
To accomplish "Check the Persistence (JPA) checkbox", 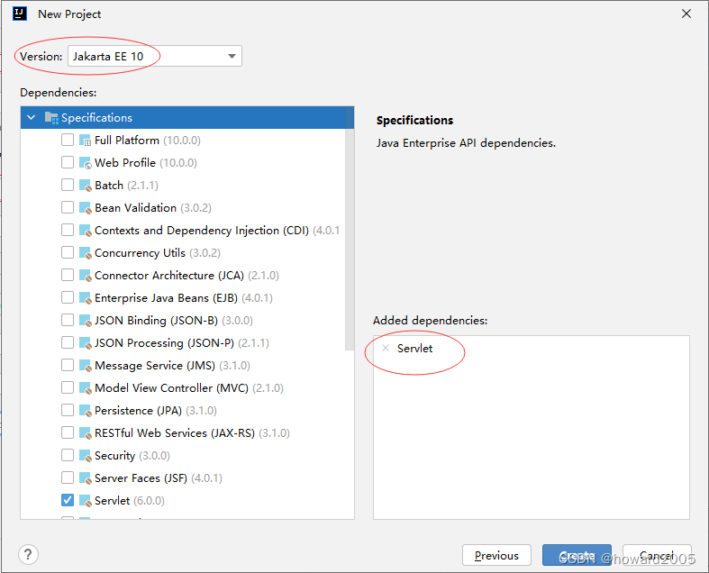I will [68, 410].
